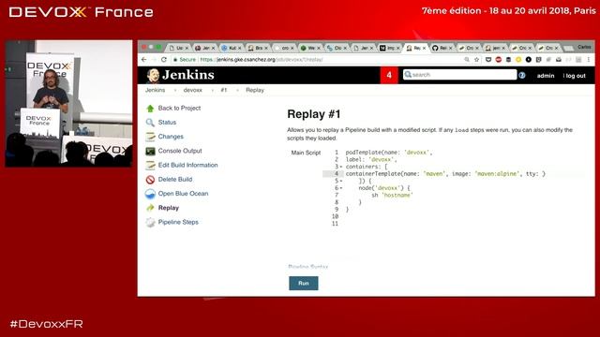Click code line 4 containerTemplate text
Image resolution: width=600 pixels, height=337 pixels.
[445, 174]
